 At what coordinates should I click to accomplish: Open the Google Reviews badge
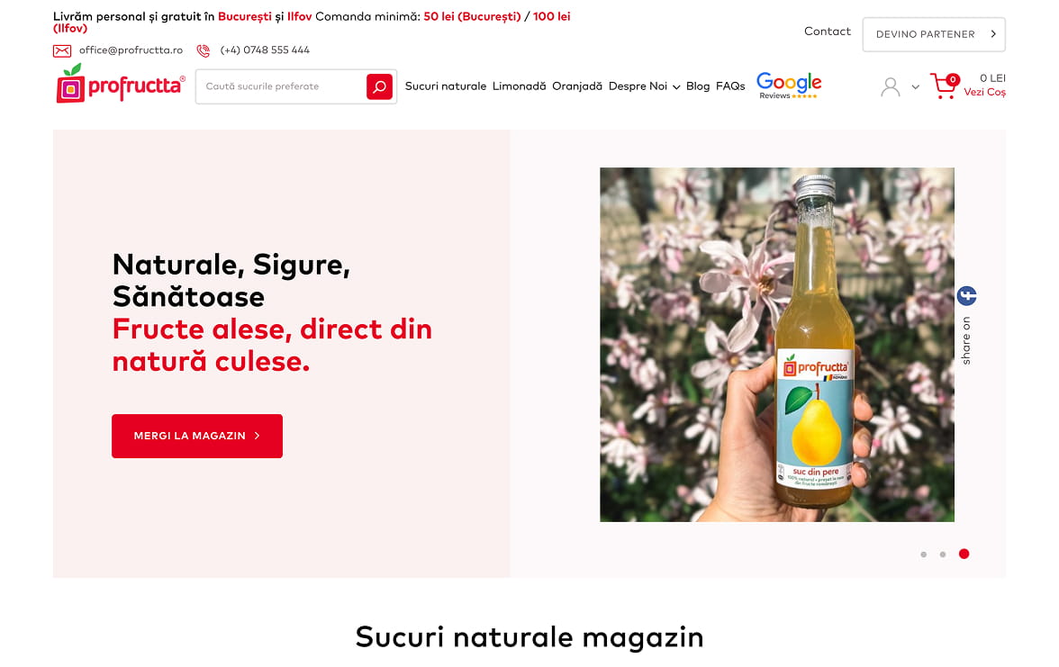(788, 86)
